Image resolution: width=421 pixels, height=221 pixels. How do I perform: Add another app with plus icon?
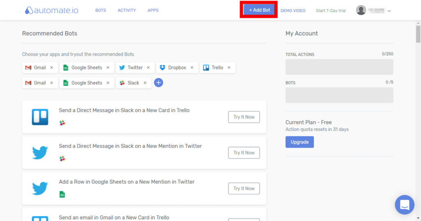(158, 83)
